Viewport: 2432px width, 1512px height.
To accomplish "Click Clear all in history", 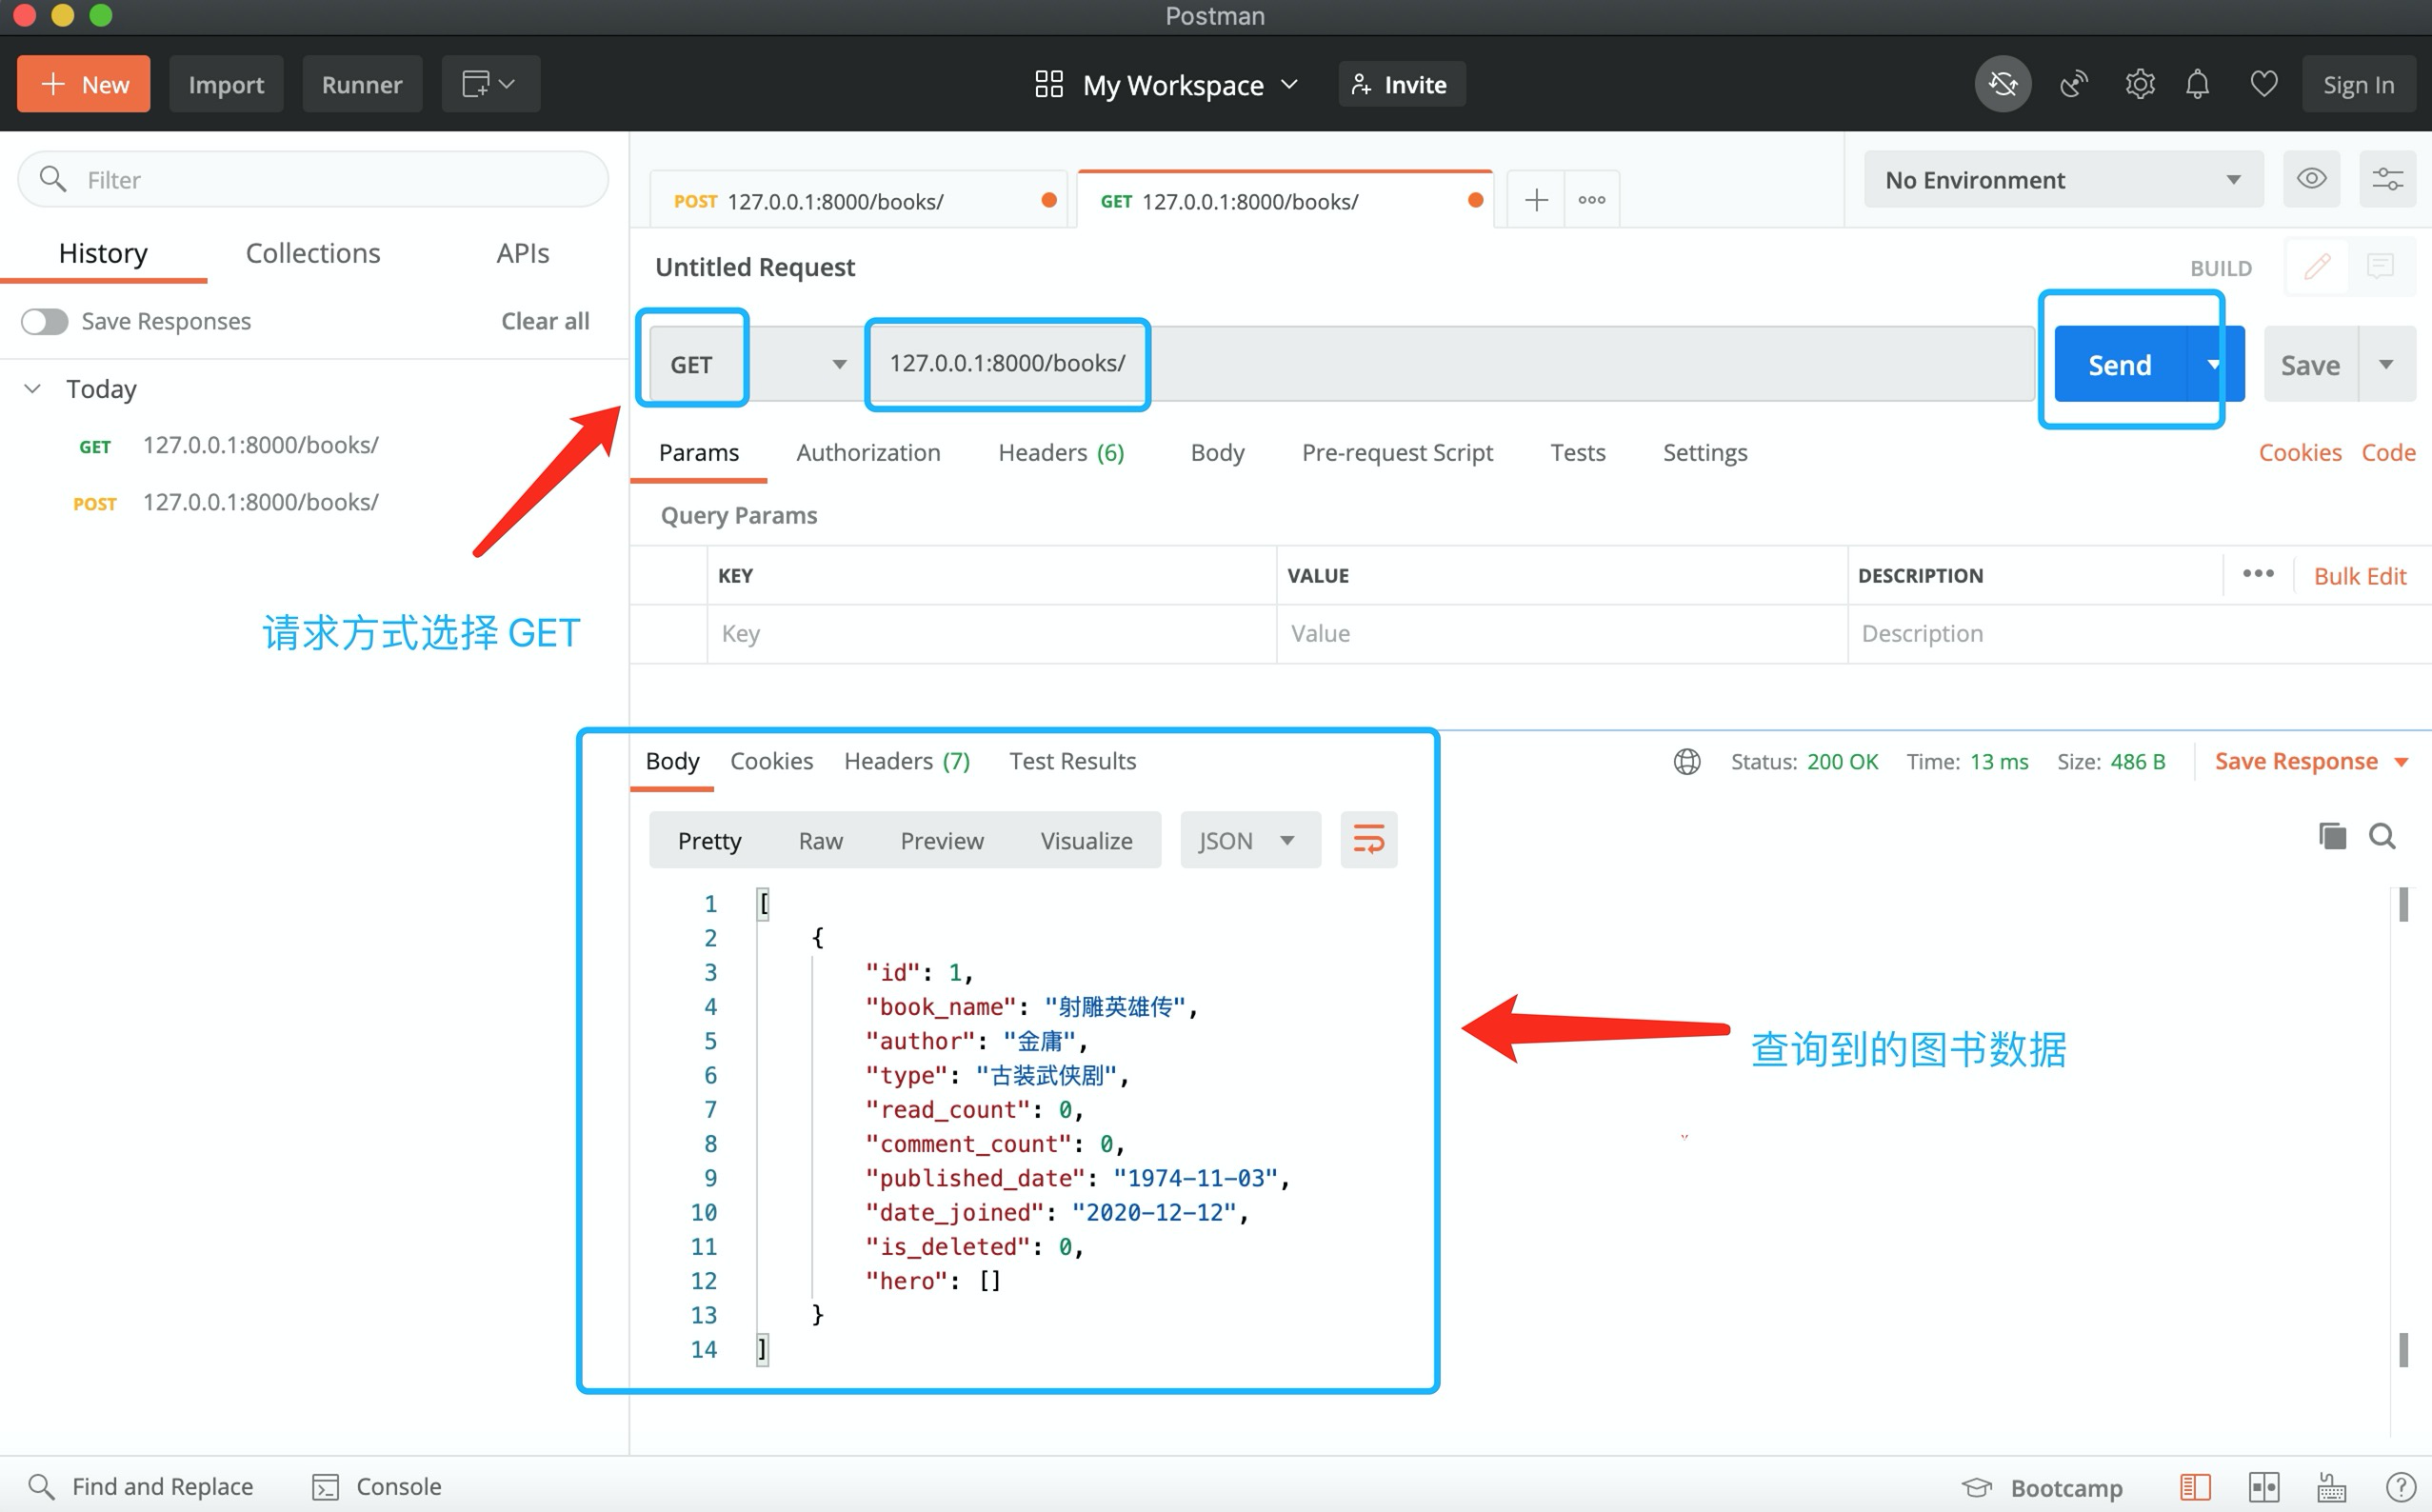I will point(545,321).
